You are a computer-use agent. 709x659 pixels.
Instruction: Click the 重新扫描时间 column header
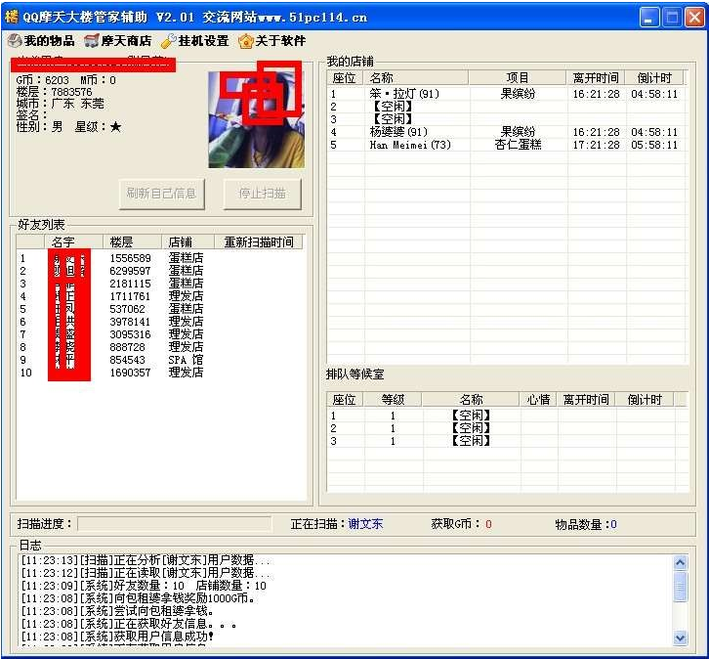tap(258, 242)
